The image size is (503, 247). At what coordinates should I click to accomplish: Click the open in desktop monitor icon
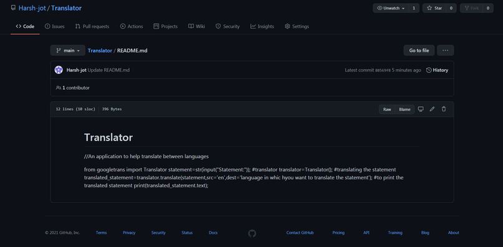(421, 109)
